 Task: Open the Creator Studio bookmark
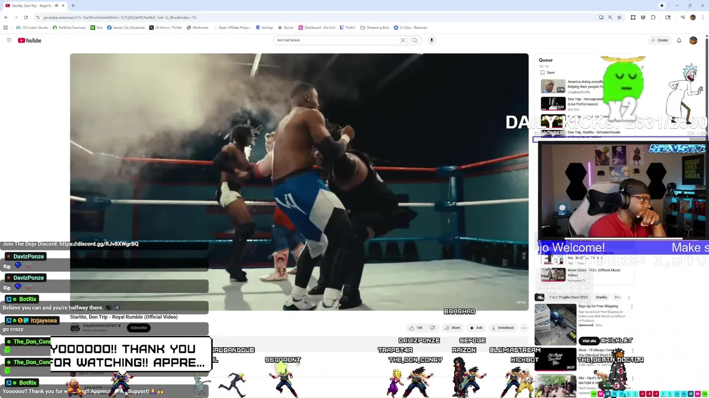[x=32, y=28]
